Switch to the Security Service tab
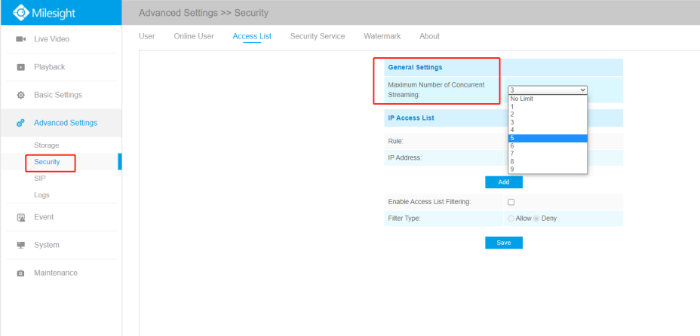Viewport: 700px width, 336px height. [x=318, y=36]
